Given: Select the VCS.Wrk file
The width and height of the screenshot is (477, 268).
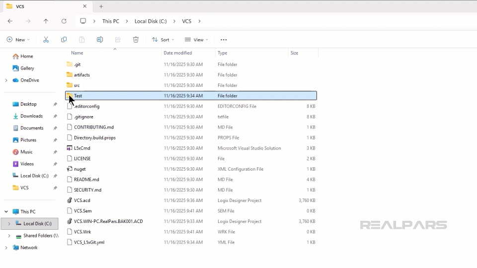Looking at the screenshot, I should tap(191, 232).
